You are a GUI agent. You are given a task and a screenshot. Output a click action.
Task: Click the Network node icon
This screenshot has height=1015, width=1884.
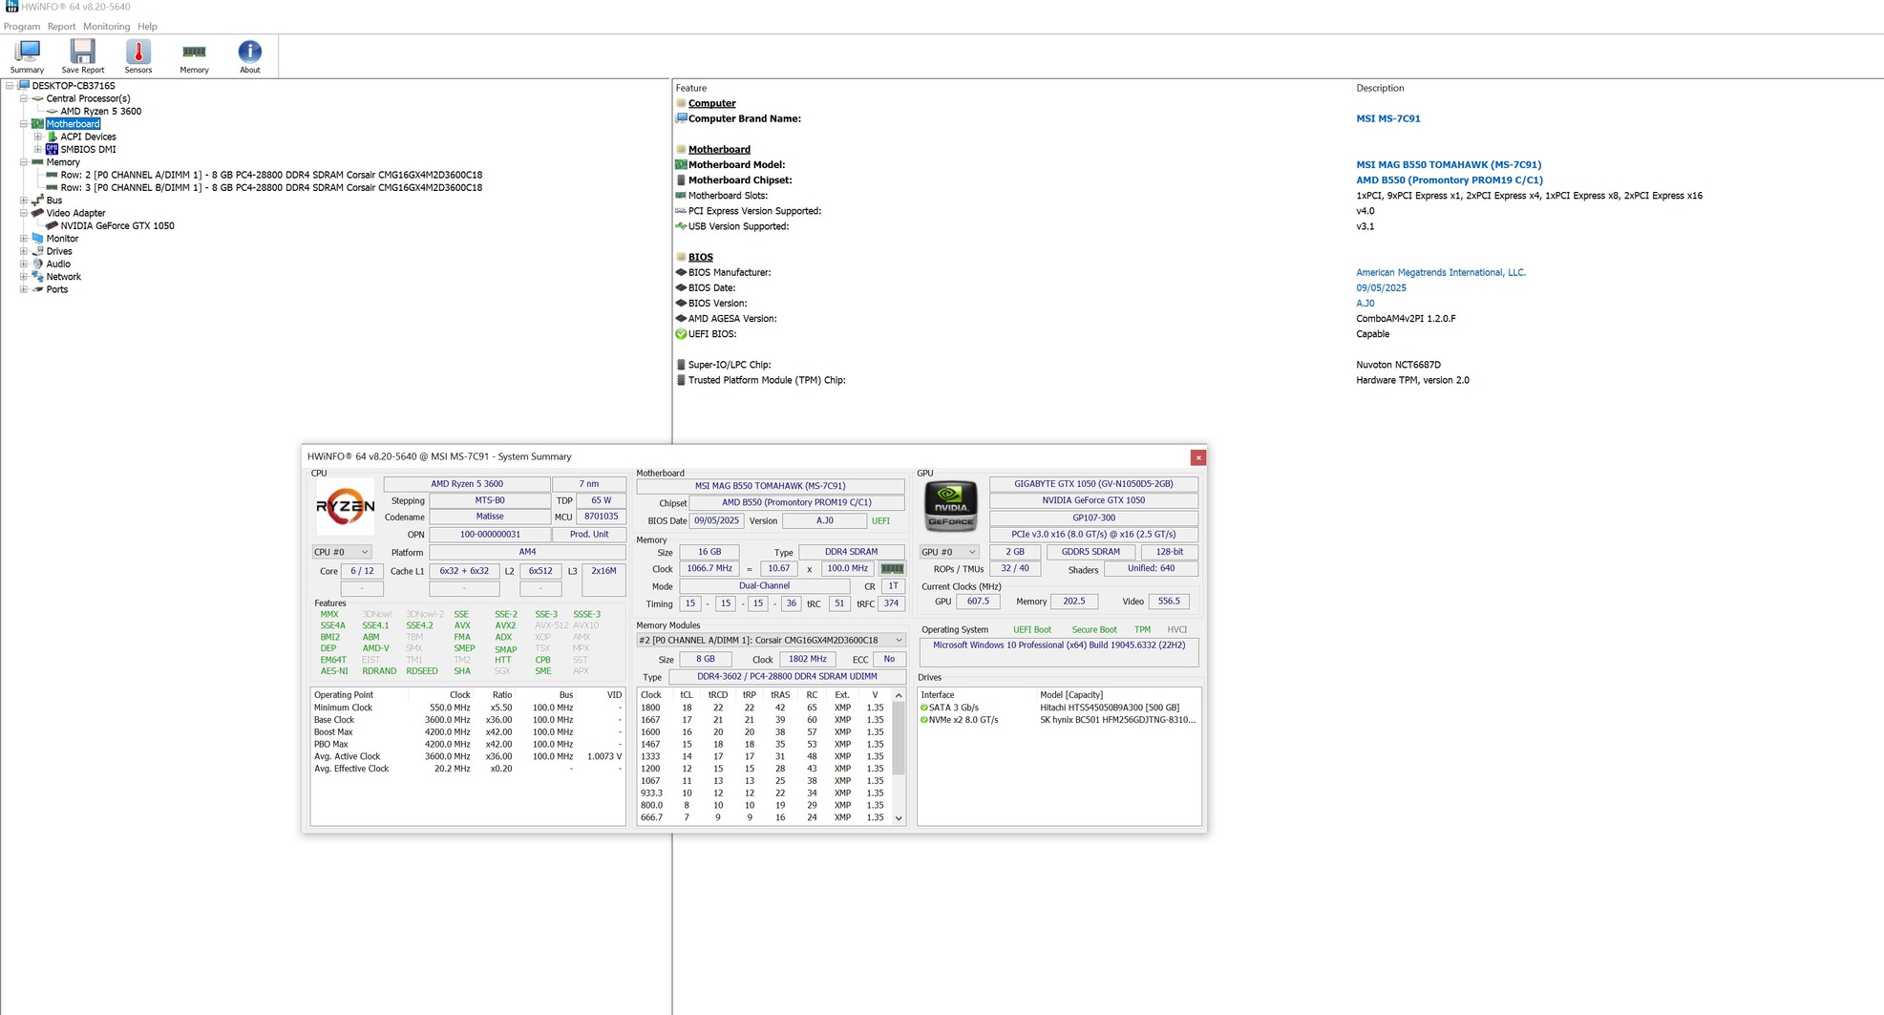point(38,277)
